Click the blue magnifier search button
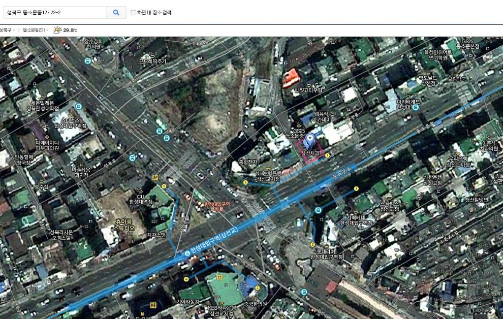 pos(116,12)
